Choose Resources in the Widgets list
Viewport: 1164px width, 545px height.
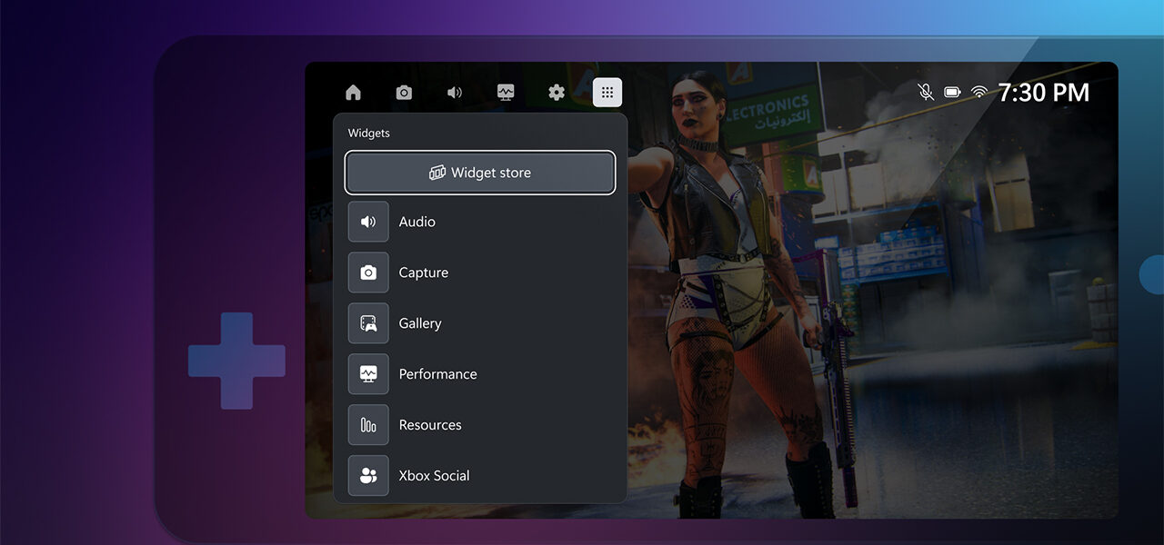click(429, 424)
